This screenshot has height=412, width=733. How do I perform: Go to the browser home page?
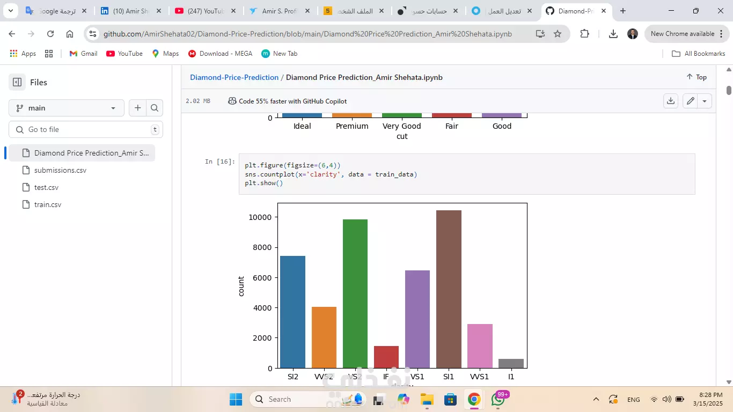point(70,34)
